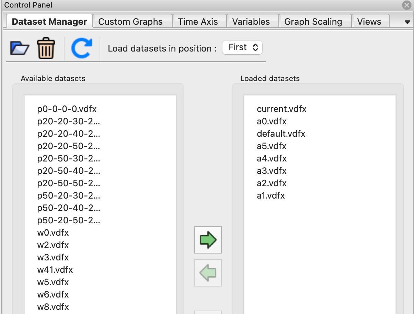This screenshot has width=414, height=314.
Task: Select the p20-50-40-2… dataset
Action: (x=69, y=171)
